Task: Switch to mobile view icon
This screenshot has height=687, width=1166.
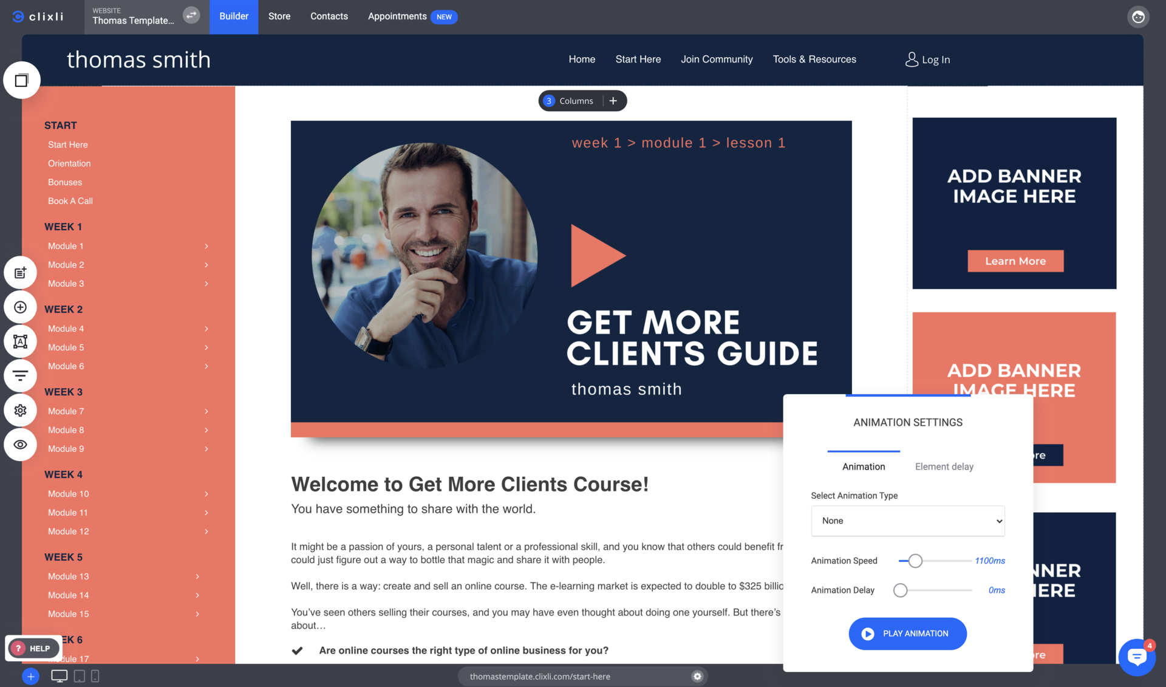Action: pos(95,676)
